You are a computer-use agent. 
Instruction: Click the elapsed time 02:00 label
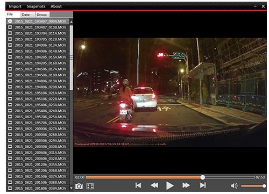coord(80,177)
